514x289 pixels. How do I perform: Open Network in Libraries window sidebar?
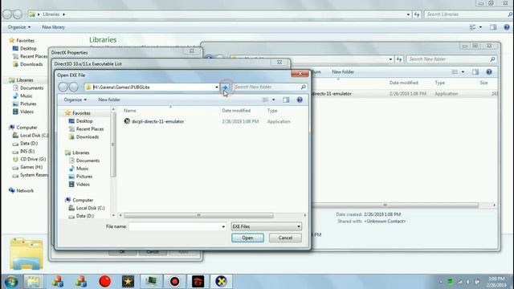pos(22,191)
